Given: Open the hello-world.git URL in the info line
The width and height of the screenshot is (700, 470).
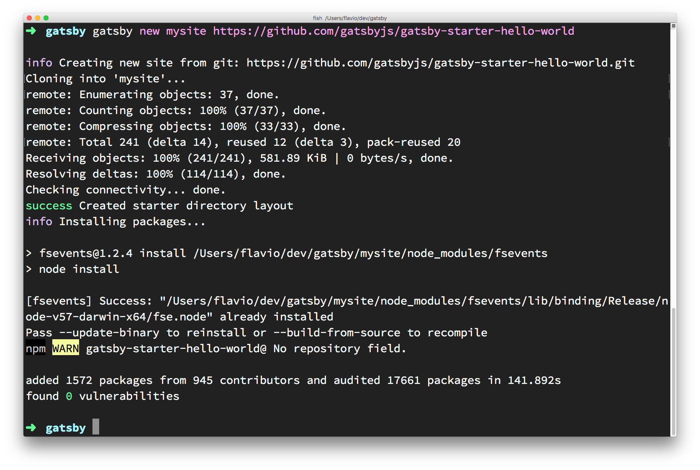Looking at the screenshot, I should click(x=440, y=63).
